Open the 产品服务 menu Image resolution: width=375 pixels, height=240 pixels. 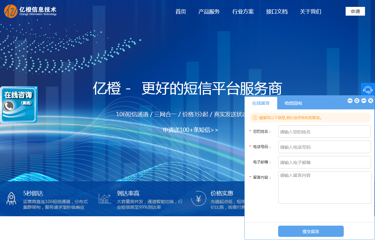(x=209, y=12)
